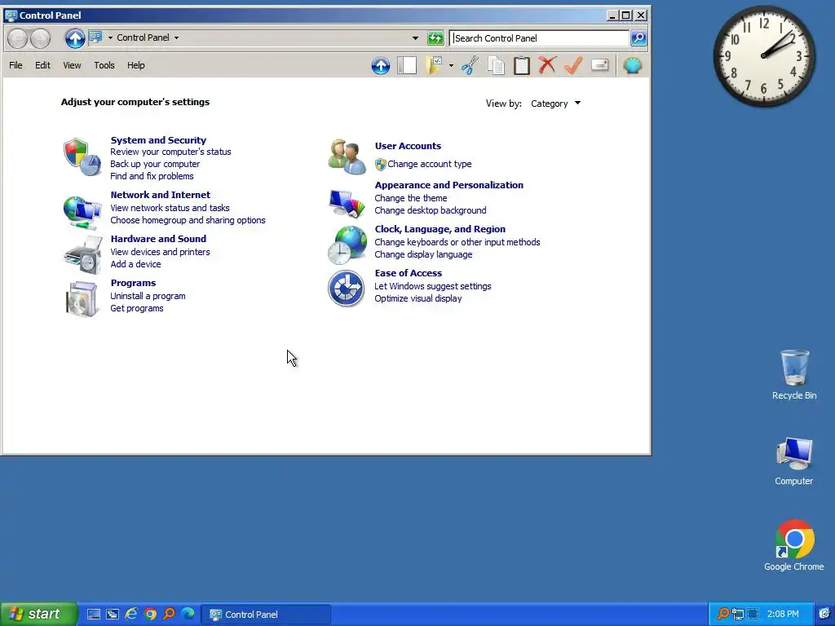Click the Network and Internet globe icon

[82, 212]
